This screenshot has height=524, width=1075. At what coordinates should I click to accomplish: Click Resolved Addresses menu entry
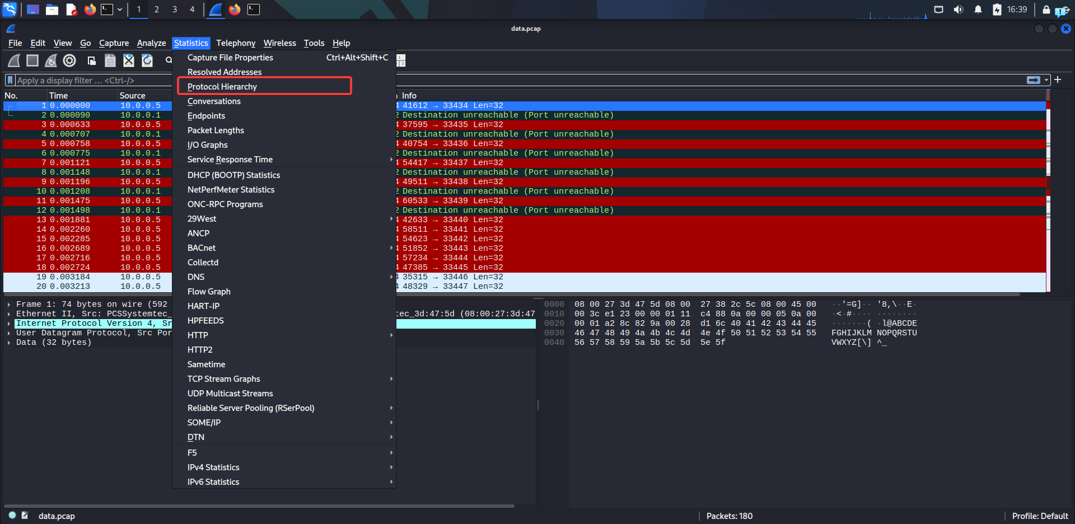click(284, 72)
